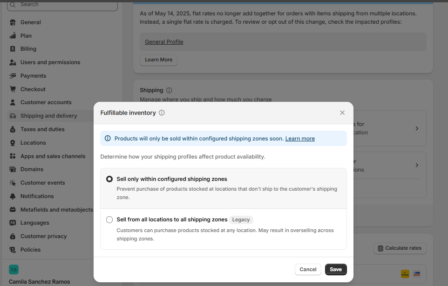Click the Metafields and metaobjects icon
The height and width of the screenshot is (286, 448).
[x=13, y=210]
